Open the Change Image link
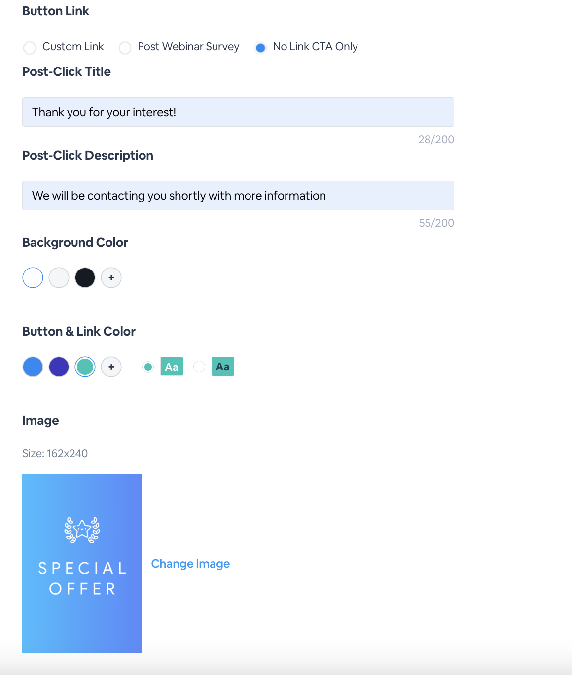 click(x=190, y=564)
